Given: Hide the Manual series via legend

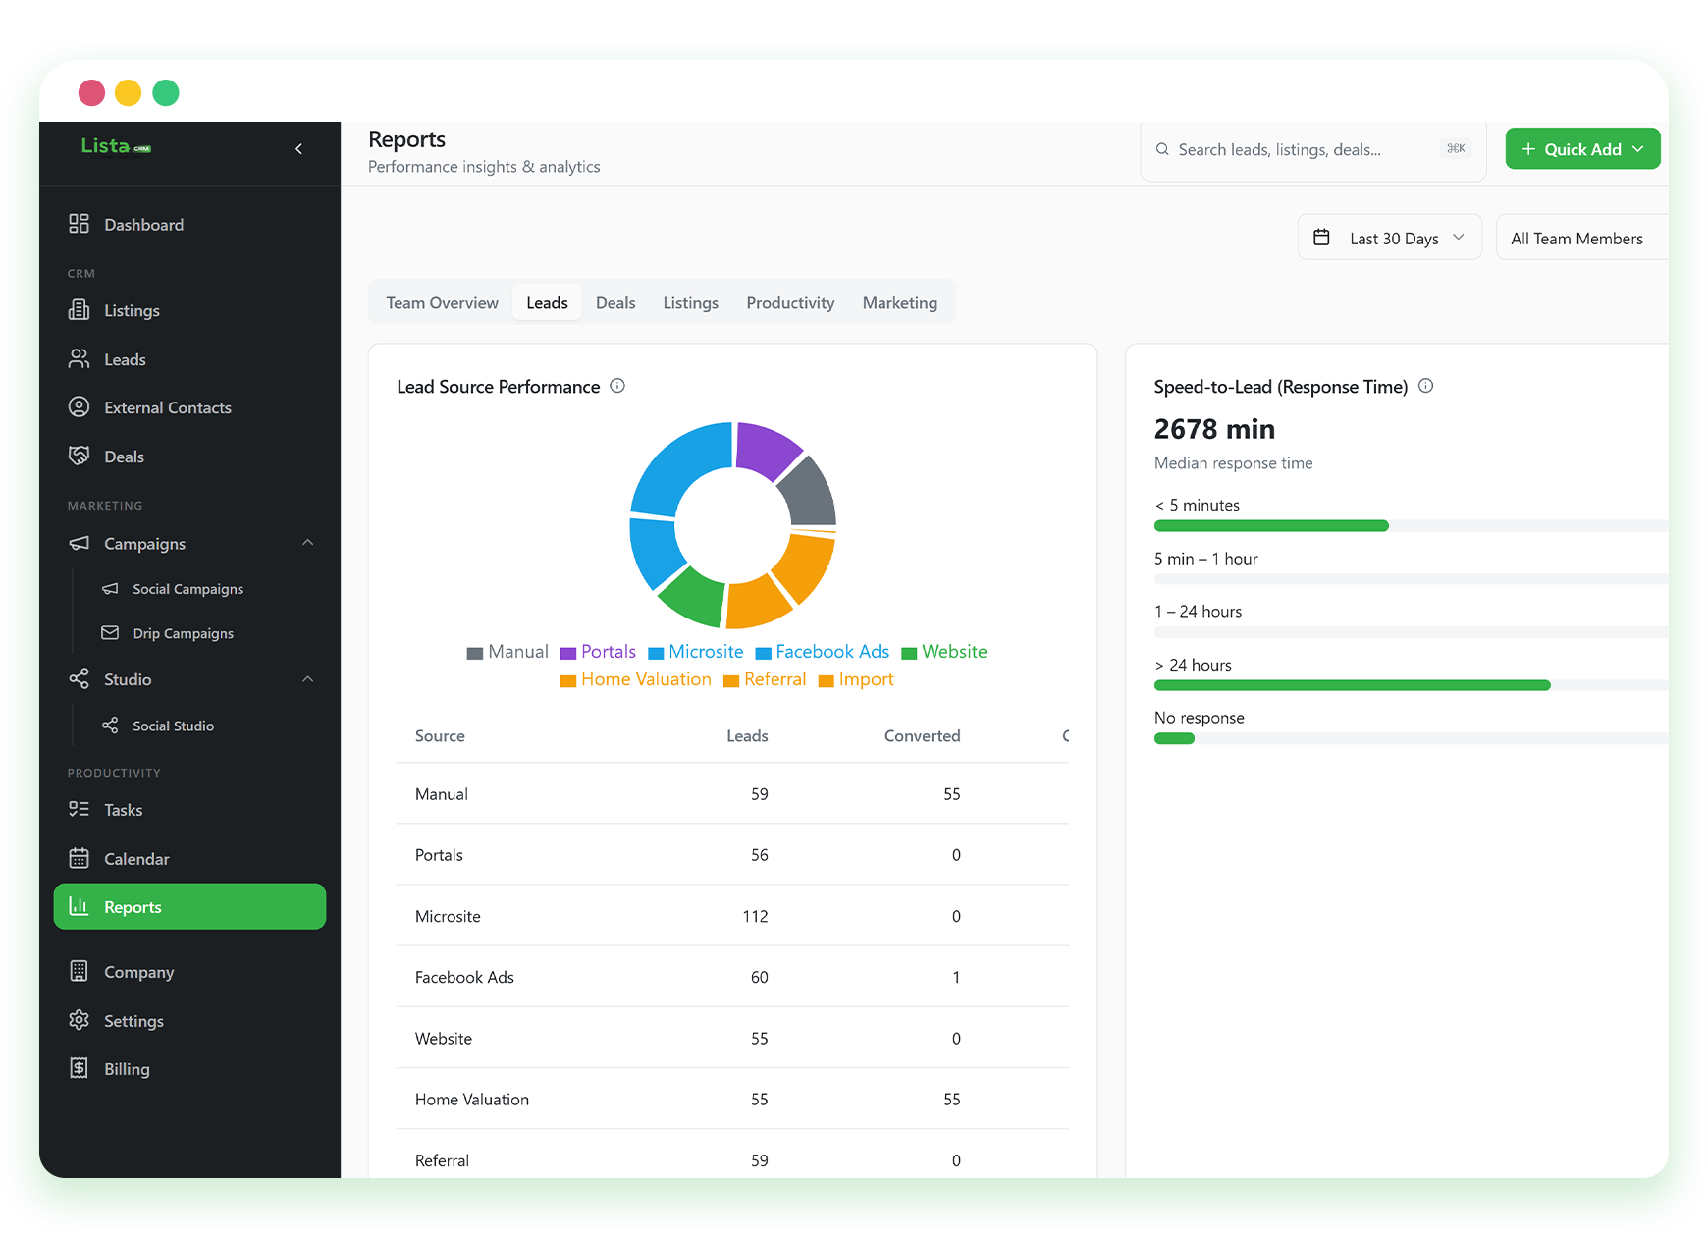Looking at the screenshot, I should [507, 652].
